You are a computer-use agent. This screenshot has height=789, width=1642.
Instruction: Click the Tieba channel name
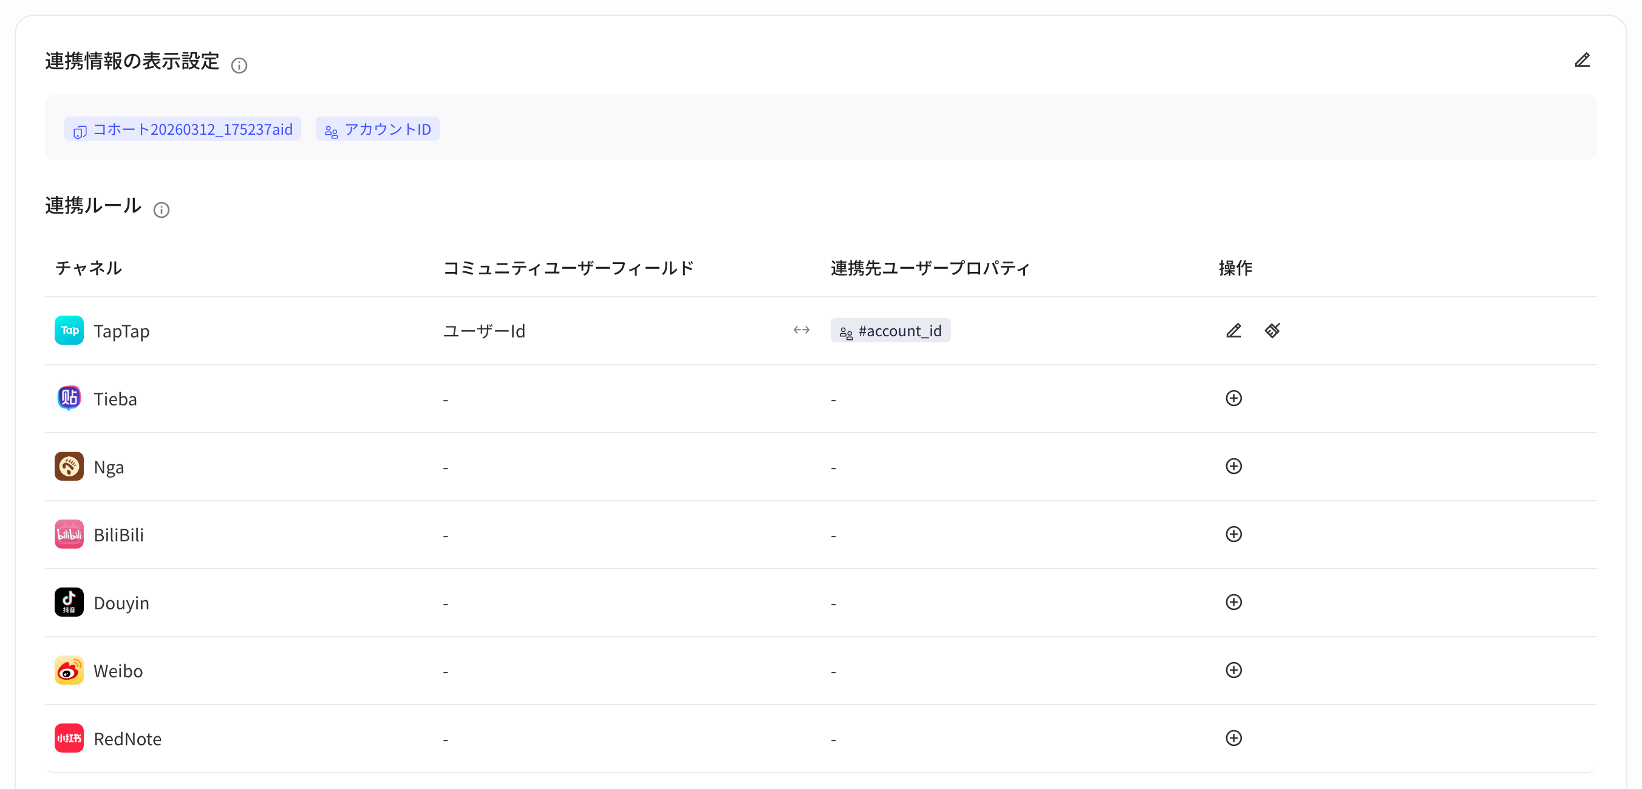115,399
